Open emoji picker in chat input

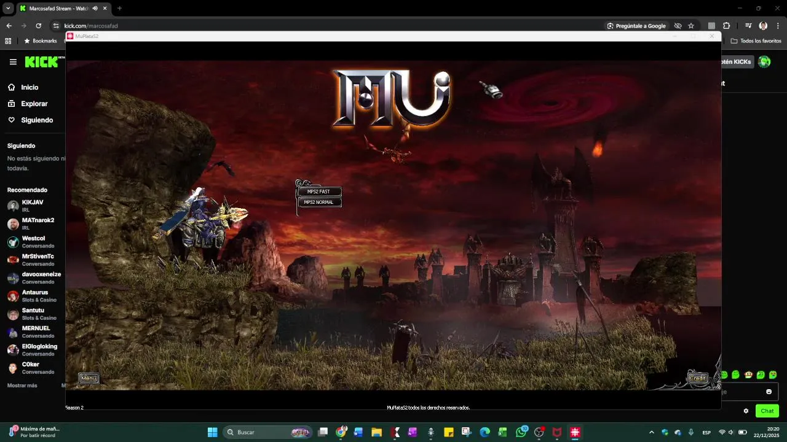click(x=769, y=392)
